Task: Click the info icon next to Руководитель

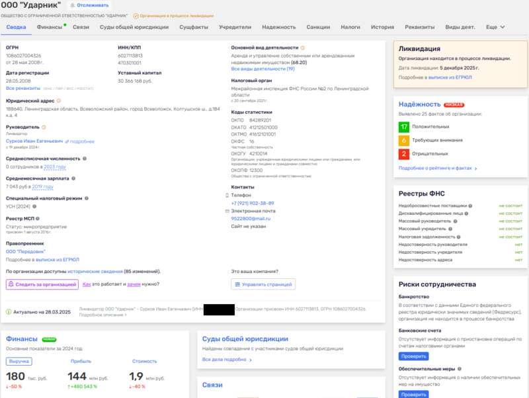Action: (44, 127)
